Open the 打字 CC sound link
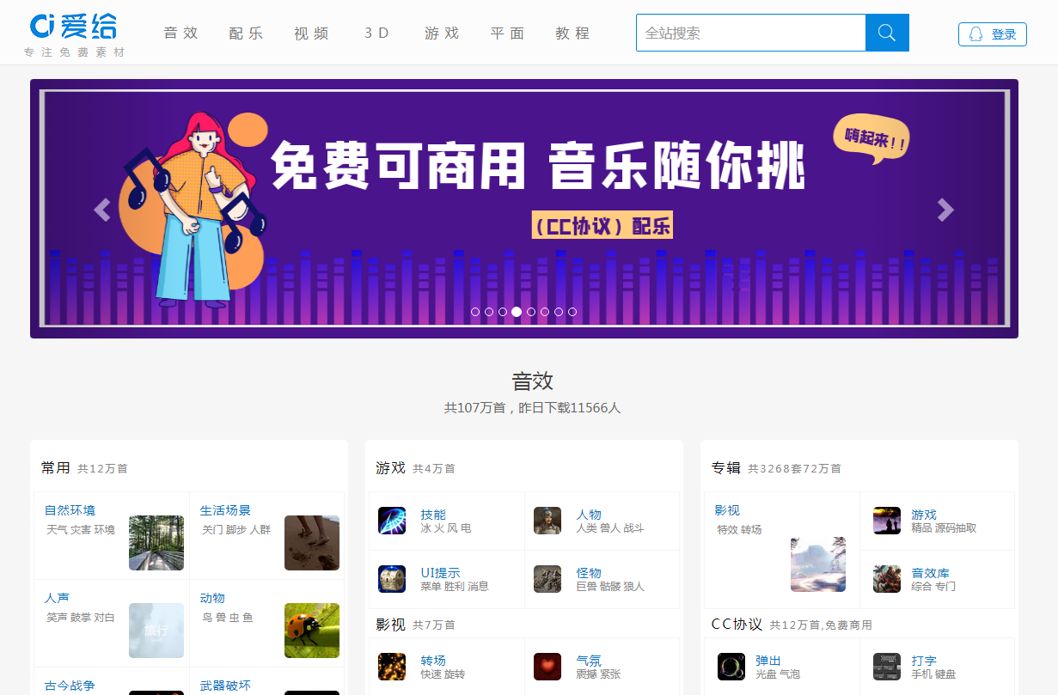 coord(925,661)
